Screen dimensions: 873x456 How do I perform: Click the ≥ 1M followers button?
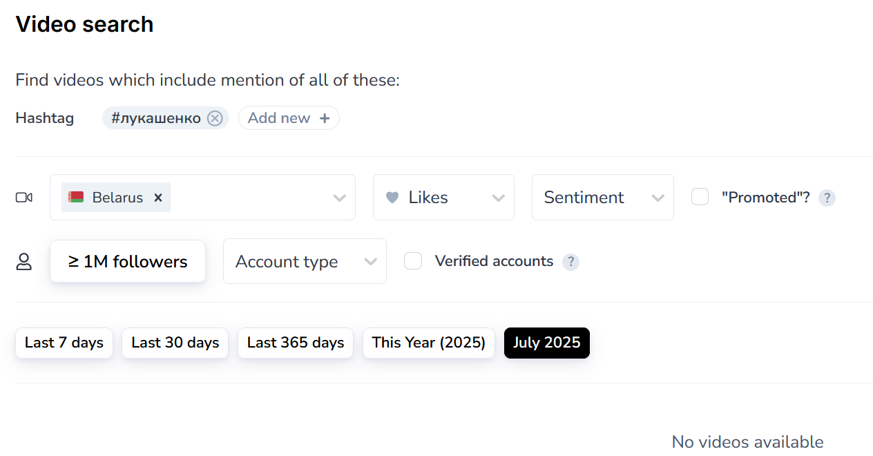128,262
